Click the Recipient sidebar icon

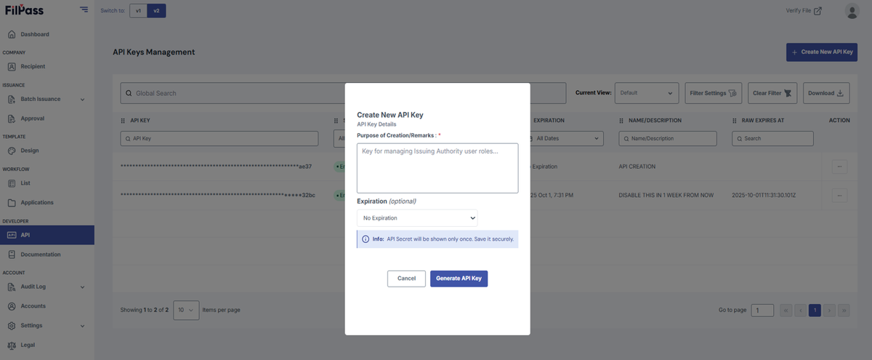click(12, 66)
